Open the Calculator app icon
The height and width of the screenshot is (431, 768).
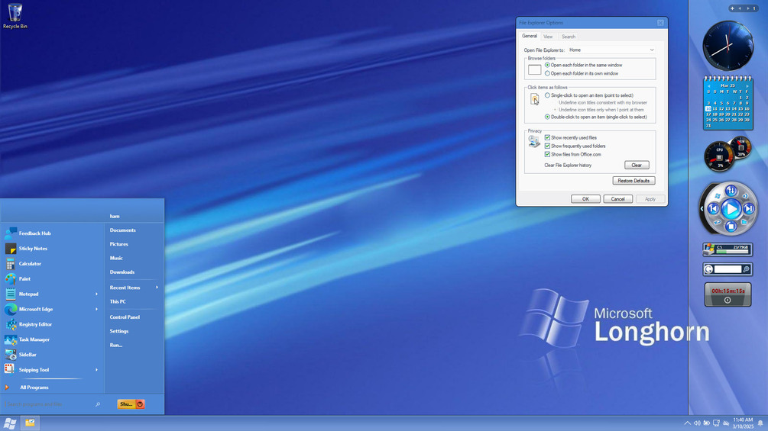tap(10, 264)
